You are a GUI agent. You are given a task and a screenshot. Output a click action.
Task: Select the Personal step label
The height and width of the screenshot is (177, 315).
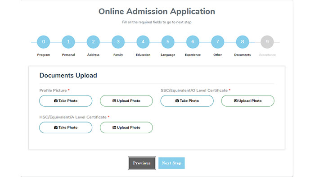pos(68,54)
